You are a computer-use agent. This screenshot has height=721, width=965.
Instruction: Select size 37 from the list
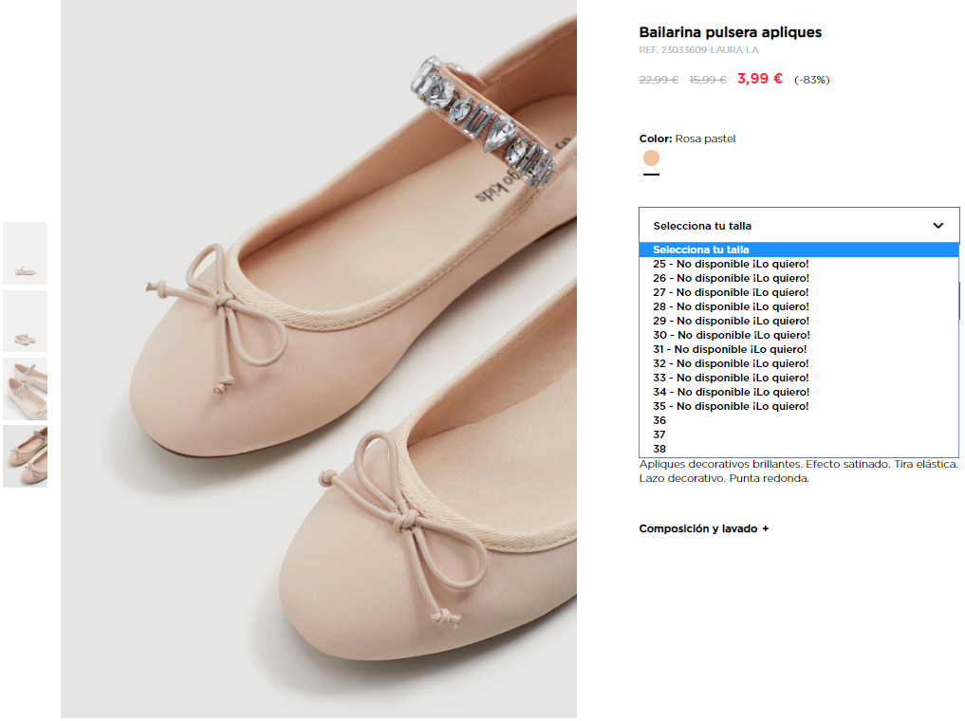pyautogui.click(x=660, y=434)
